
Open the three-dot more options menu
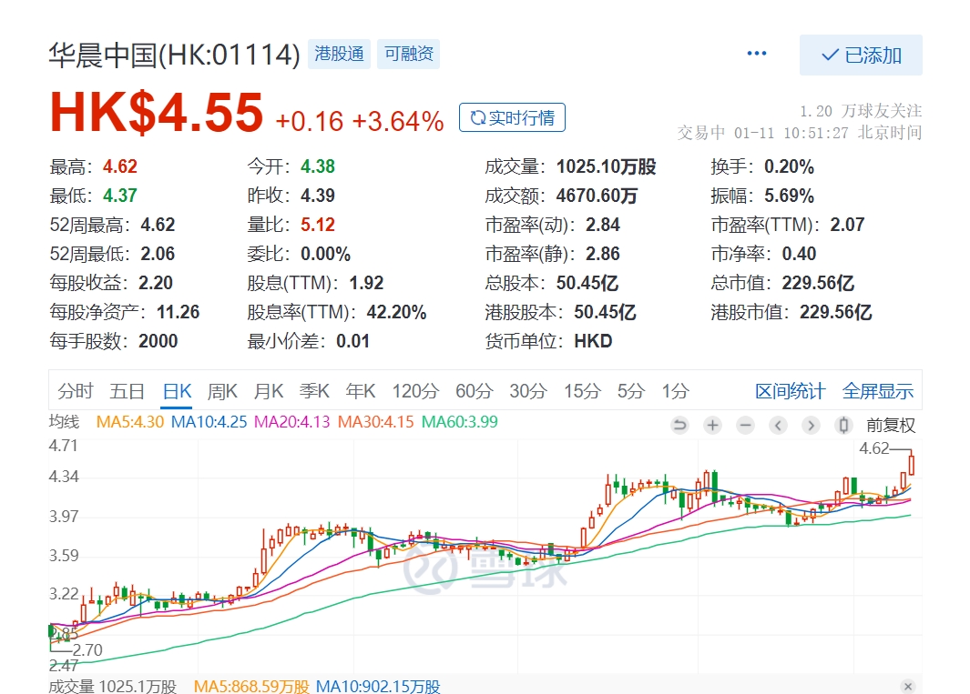point(757,54)
